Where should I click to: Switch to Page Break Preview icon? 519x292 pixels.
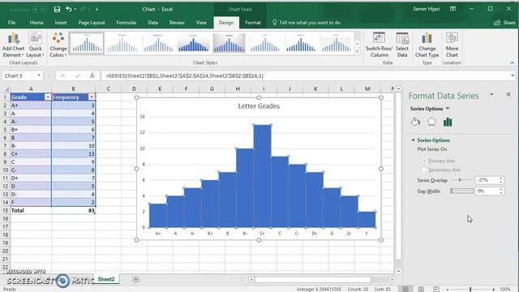click(436, 289)
